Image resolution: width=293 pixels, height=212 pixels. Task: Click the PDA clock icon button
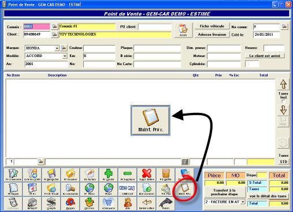coord(166,189)
